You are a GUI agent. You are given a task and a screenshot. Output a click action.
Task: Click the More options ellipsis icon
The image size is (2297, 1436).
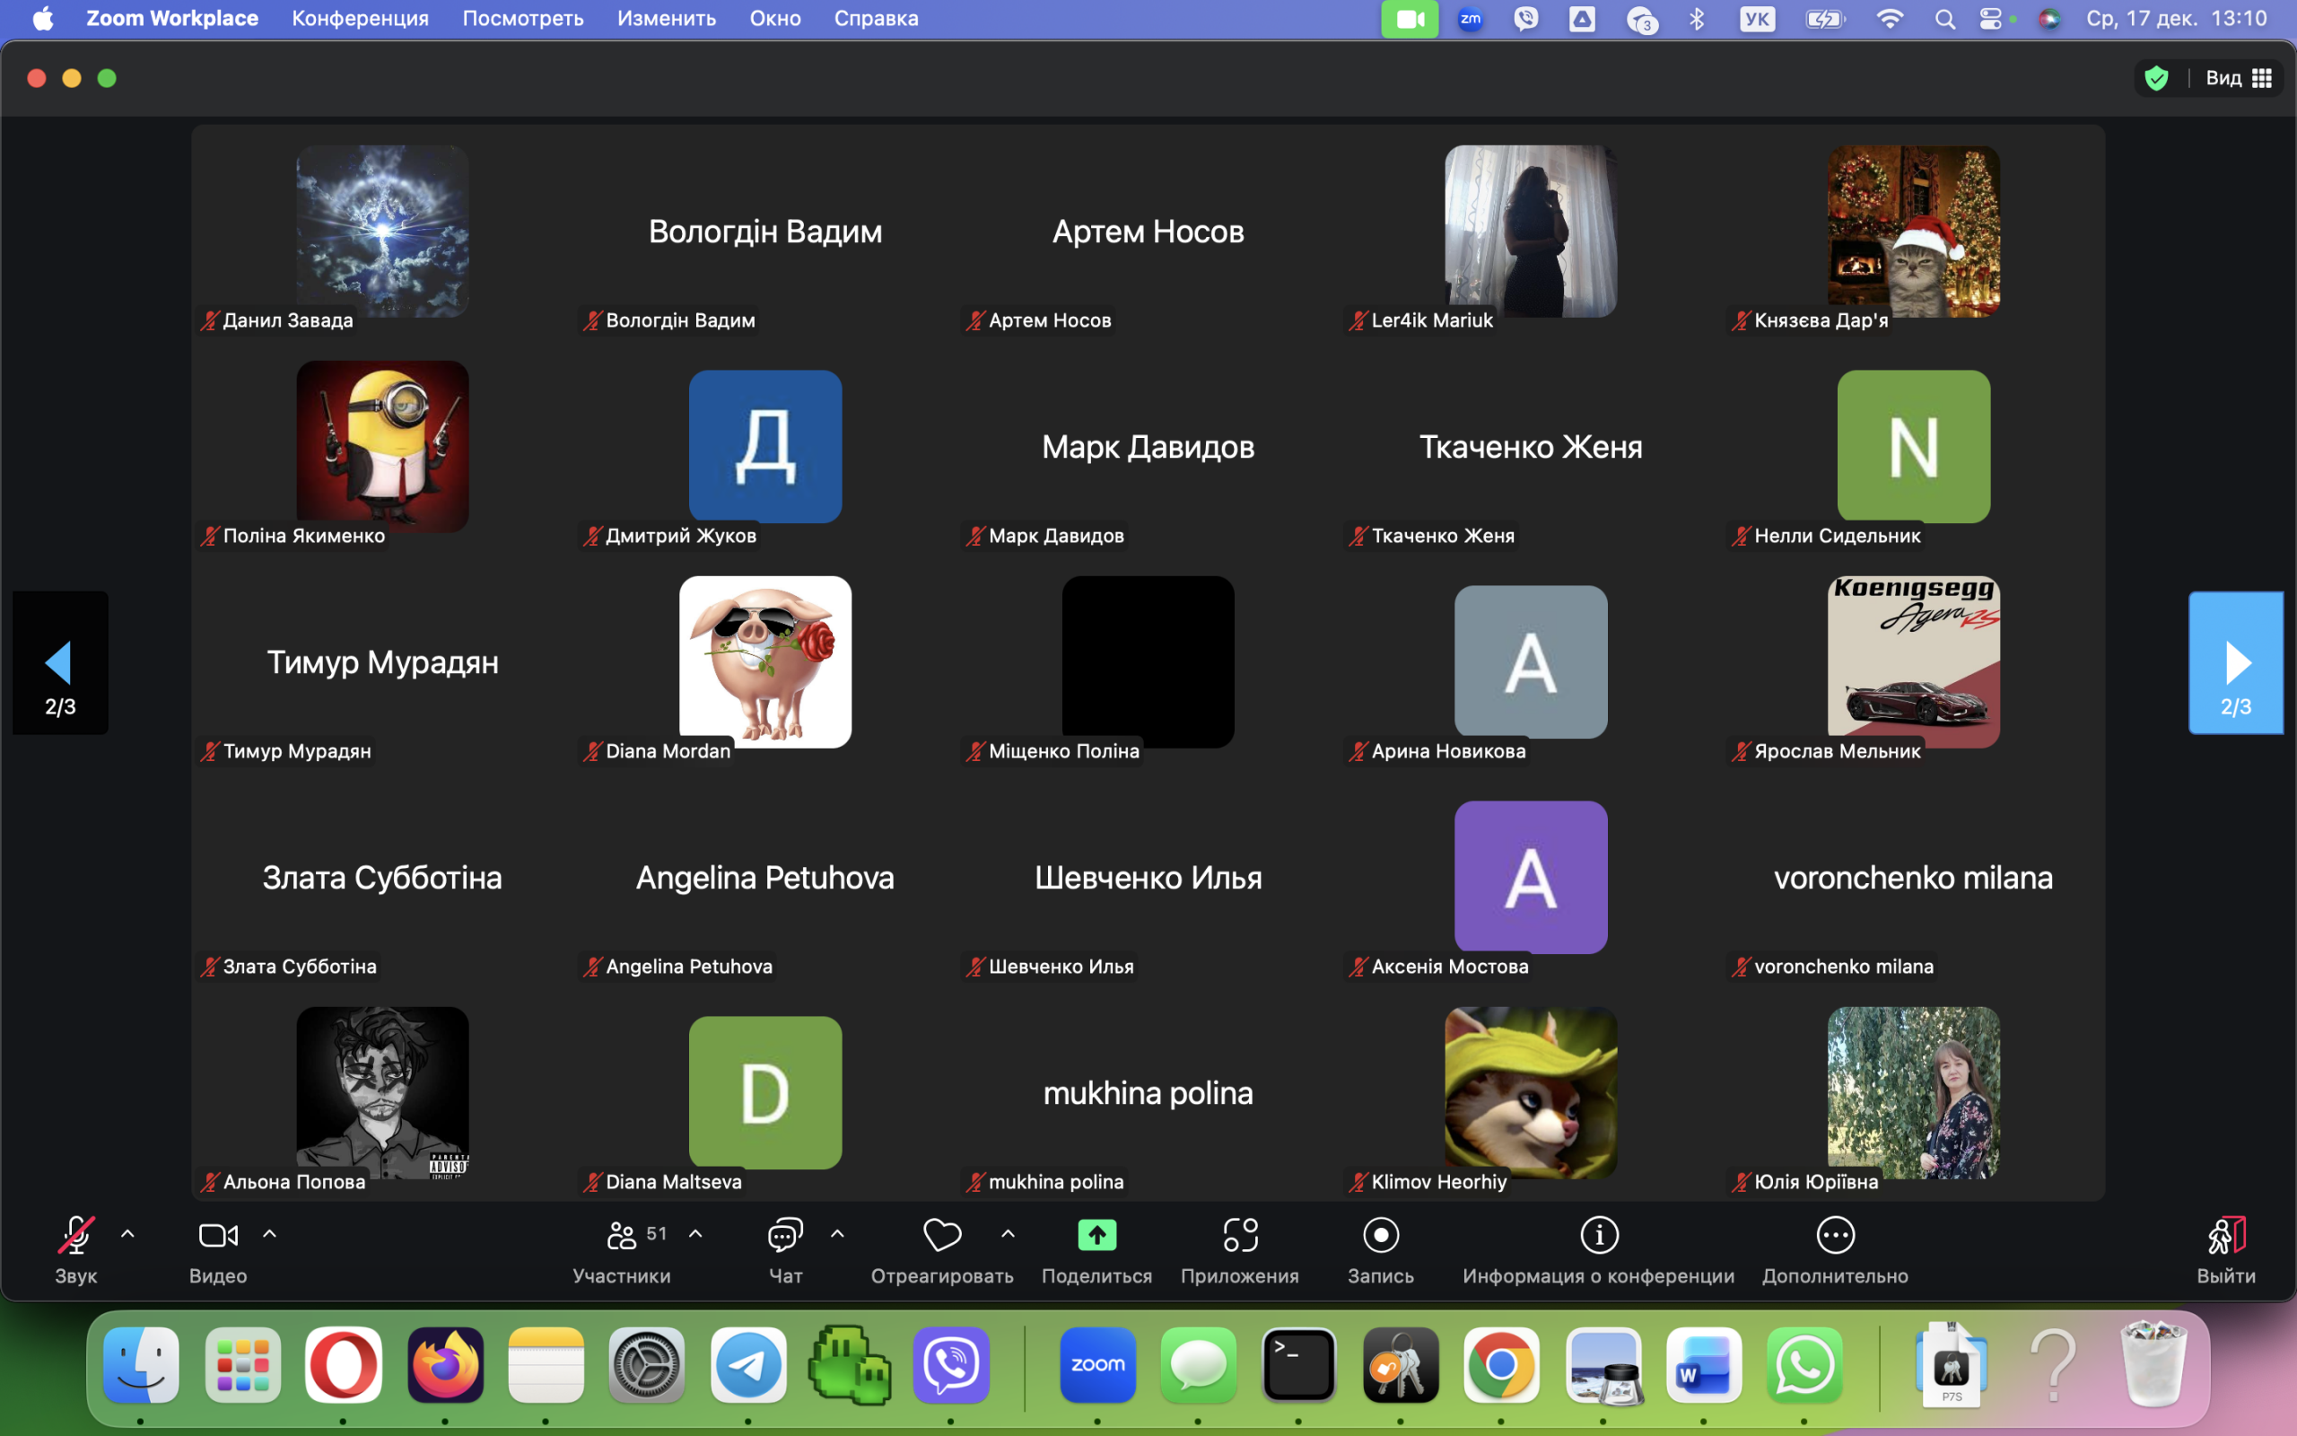(x=1835, y=1235)
